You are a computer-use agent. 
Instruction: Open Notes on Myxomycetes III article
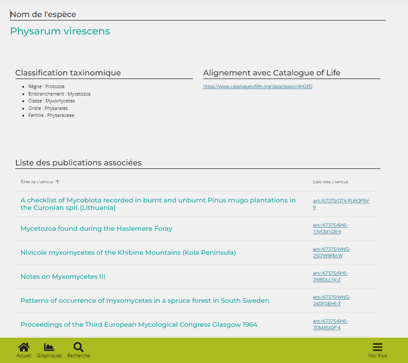(63, 277)
